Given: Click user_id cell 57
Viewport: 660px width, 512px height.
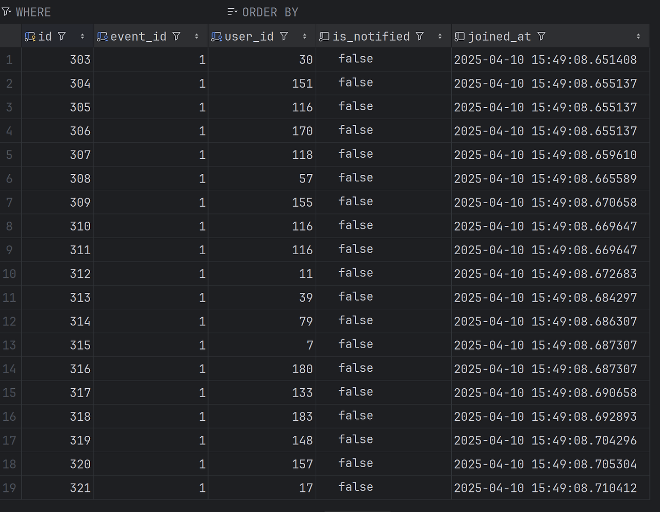Looking at the screenshot, I should (x=262, y=178).
